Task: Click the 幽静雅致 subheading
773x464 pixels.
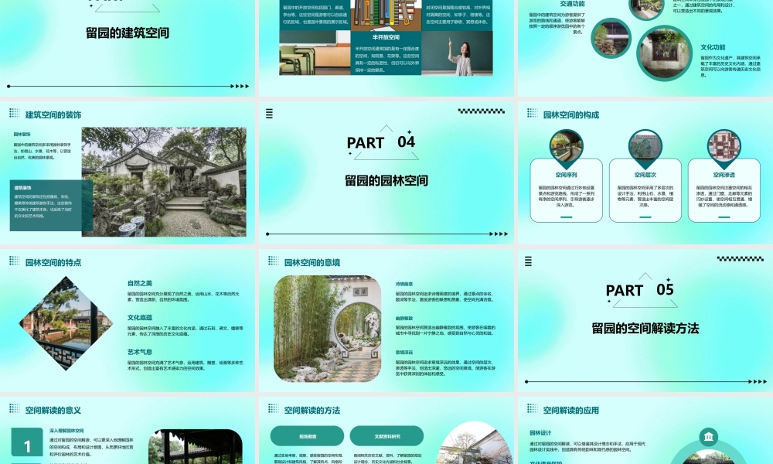Action: 404,318
